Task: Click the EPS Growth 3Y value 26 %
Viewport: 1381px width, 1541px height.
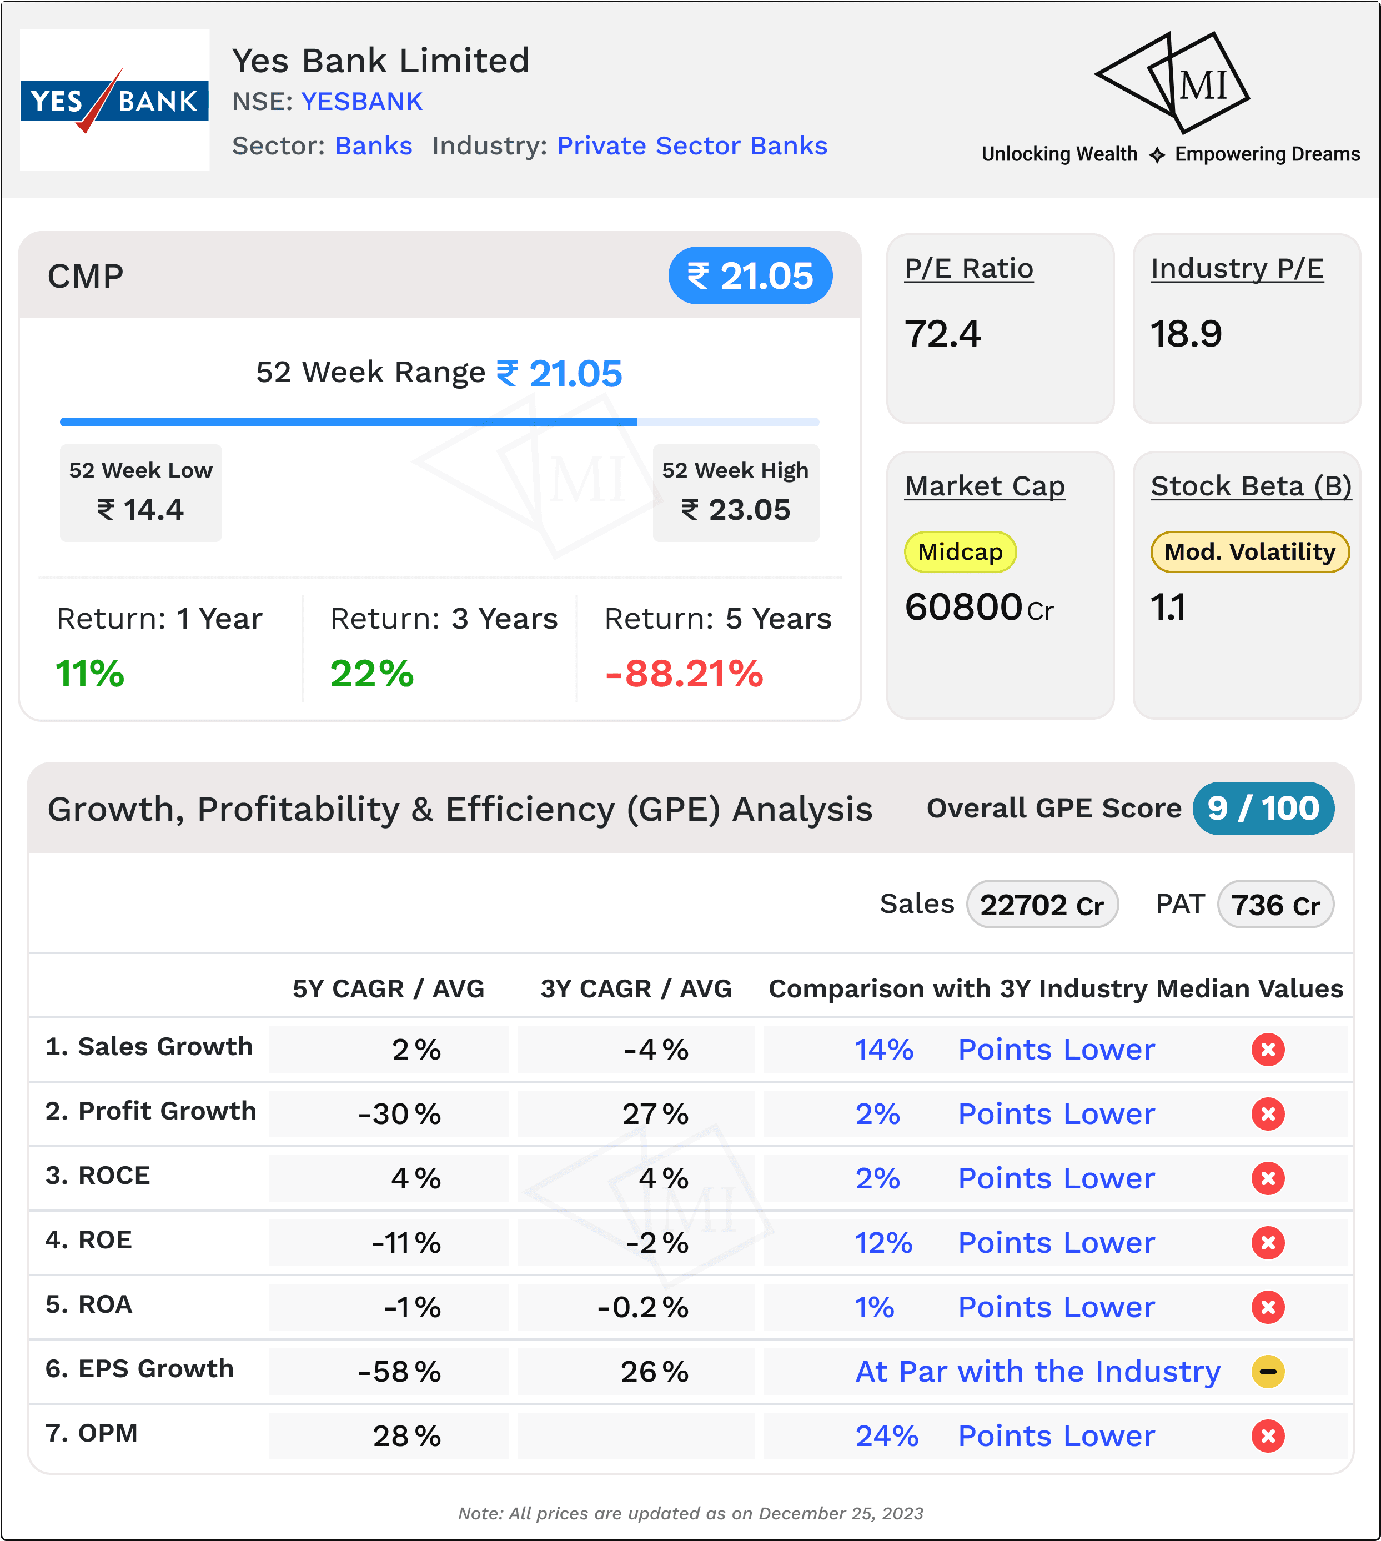Action: [655, 1372]
